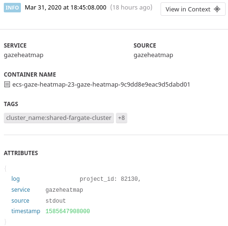Expand the +8 hidden tags
Image resolution: width=228 pixels, height=226 pixels.
[x=122, y=118]
